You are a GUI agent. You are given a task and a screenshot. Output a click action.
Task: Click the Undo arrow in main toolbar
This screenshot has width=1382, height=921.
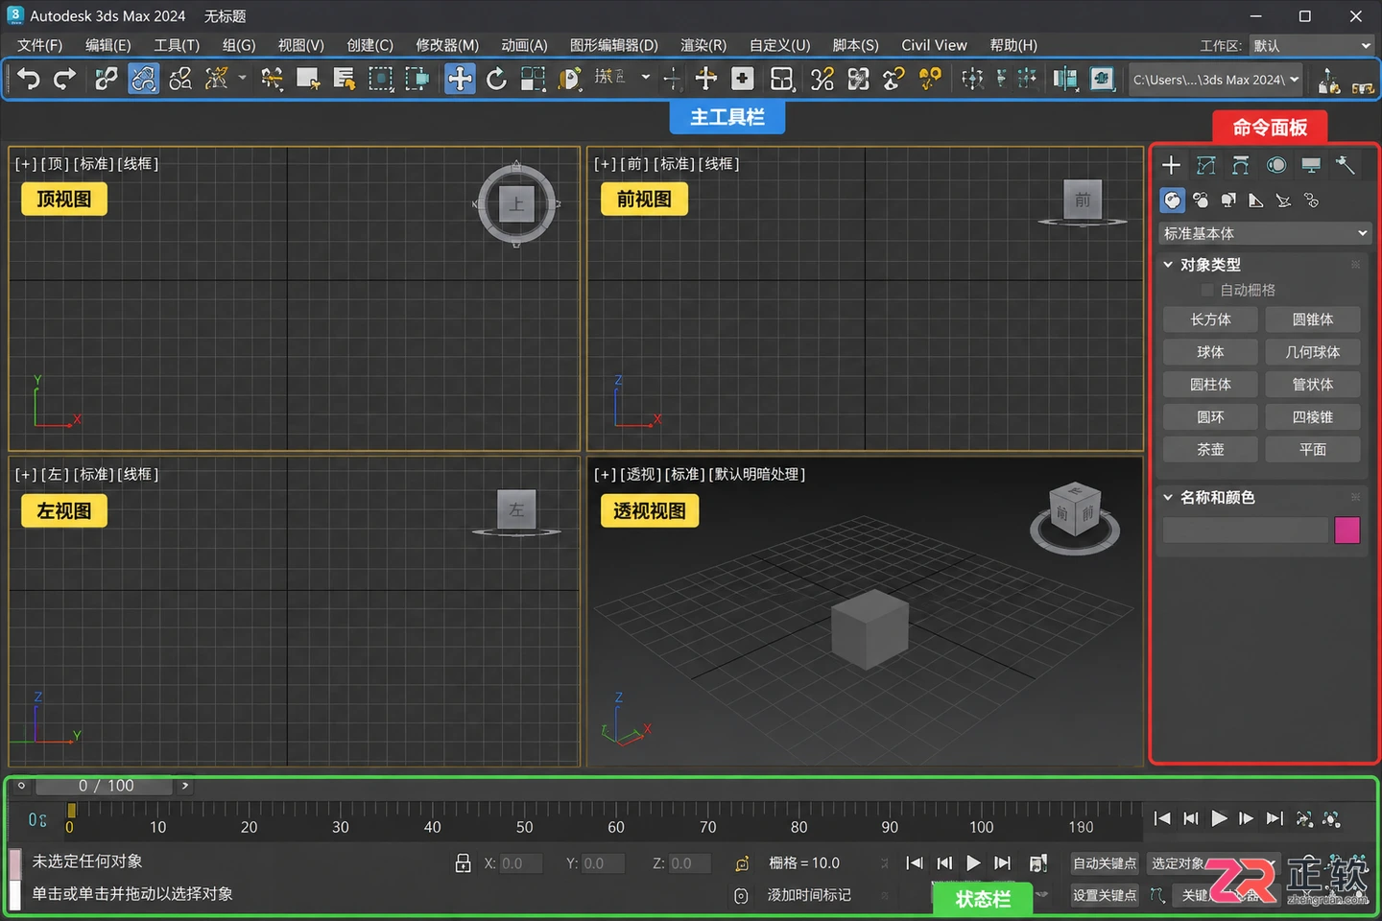29,79
